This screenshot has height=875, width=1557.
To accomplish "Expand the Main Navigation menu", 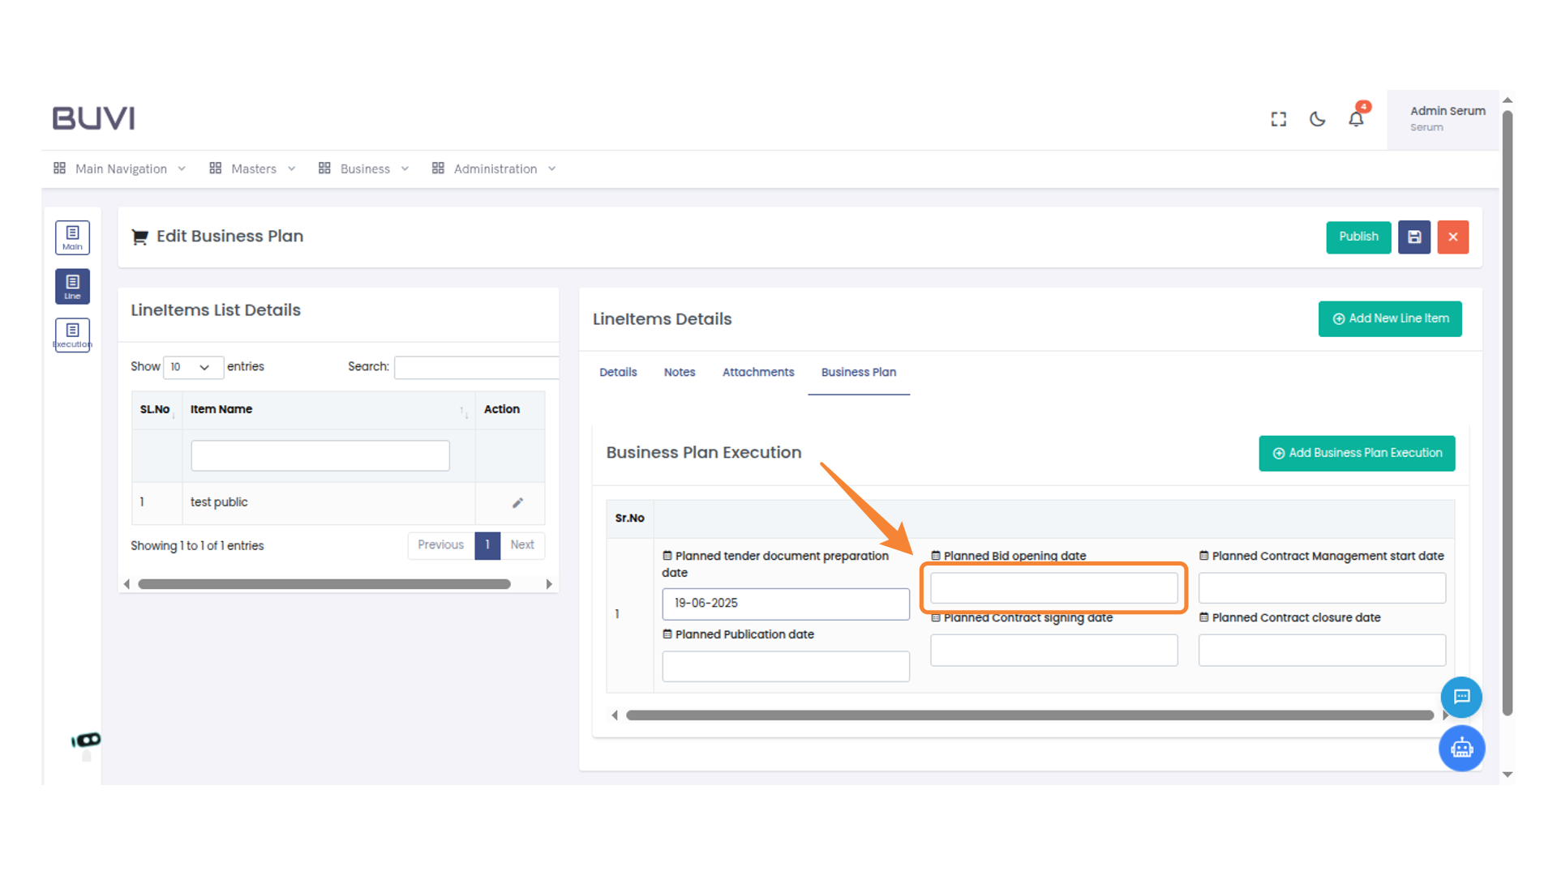I will 120,169.
